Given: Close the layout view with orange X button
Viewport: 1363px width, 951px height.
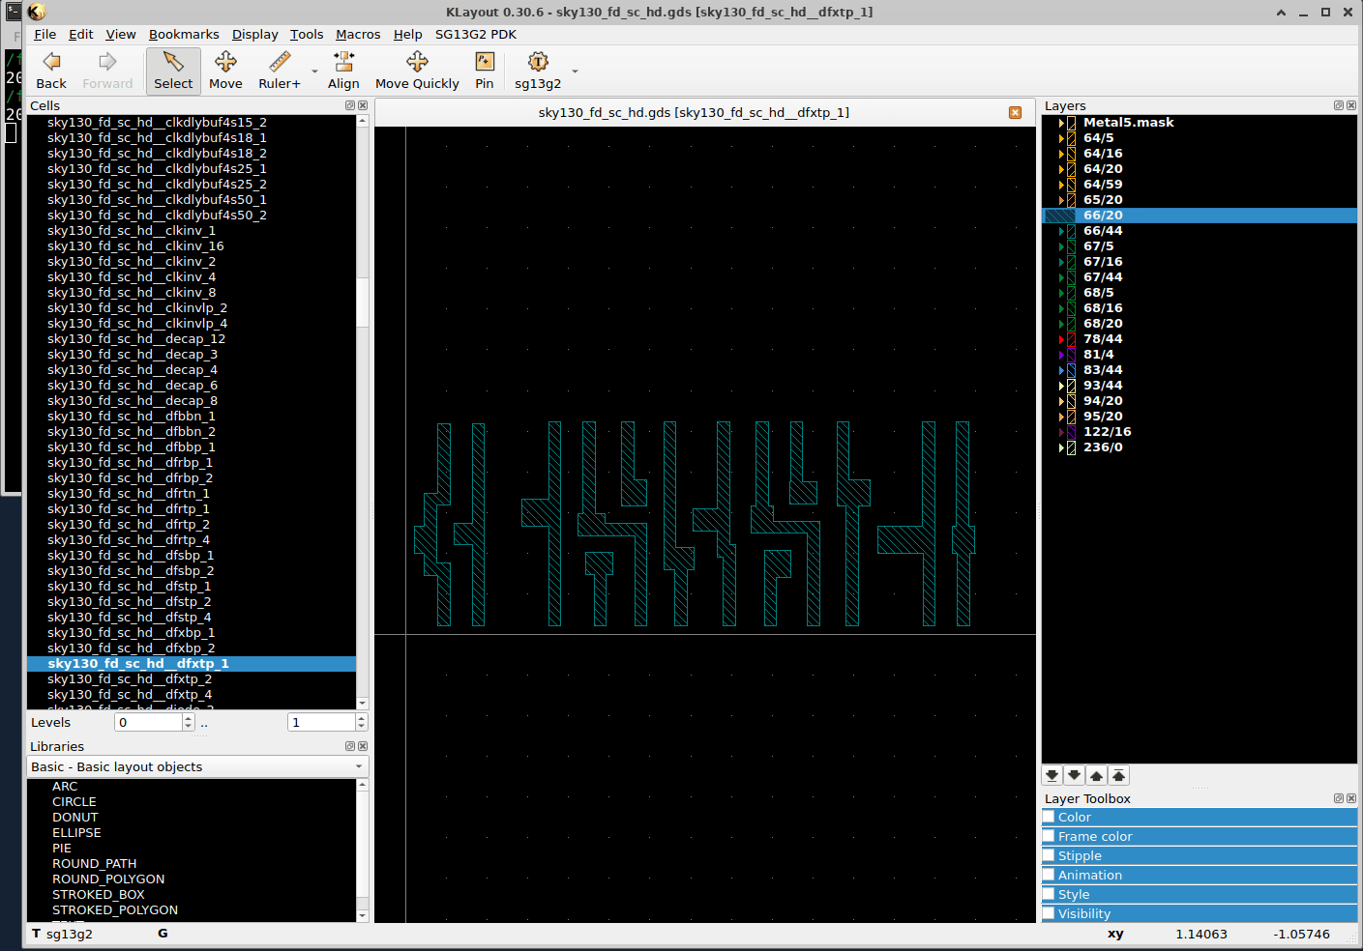Looking at the screenshot, I should 1015,113.
